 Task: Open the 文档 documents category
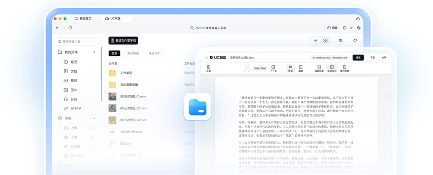pyautogui.click(x=71, y=71)
